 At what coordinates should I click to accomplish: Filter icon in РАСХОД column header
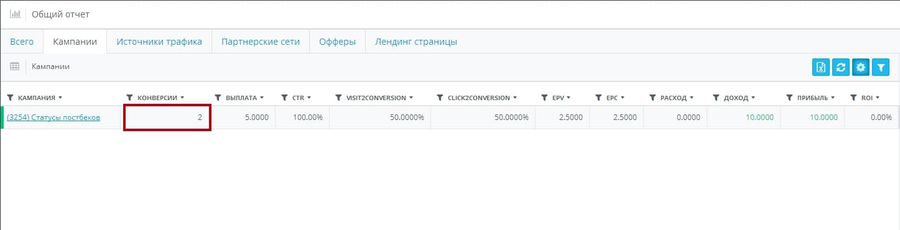[x=652, y=98]
